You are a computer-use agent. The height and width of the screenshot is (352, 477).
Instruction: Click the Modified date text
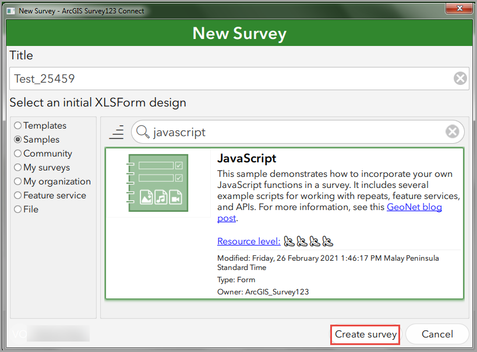328,262
